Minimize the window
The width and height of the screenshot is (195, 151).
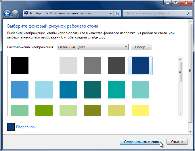pyautogui.click(x=167, y=3)
